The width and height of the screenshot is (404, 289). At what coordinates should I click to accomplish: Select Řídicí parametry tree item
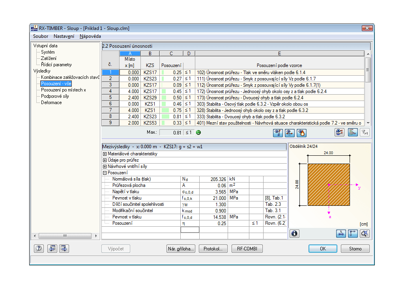click(56, 65)
